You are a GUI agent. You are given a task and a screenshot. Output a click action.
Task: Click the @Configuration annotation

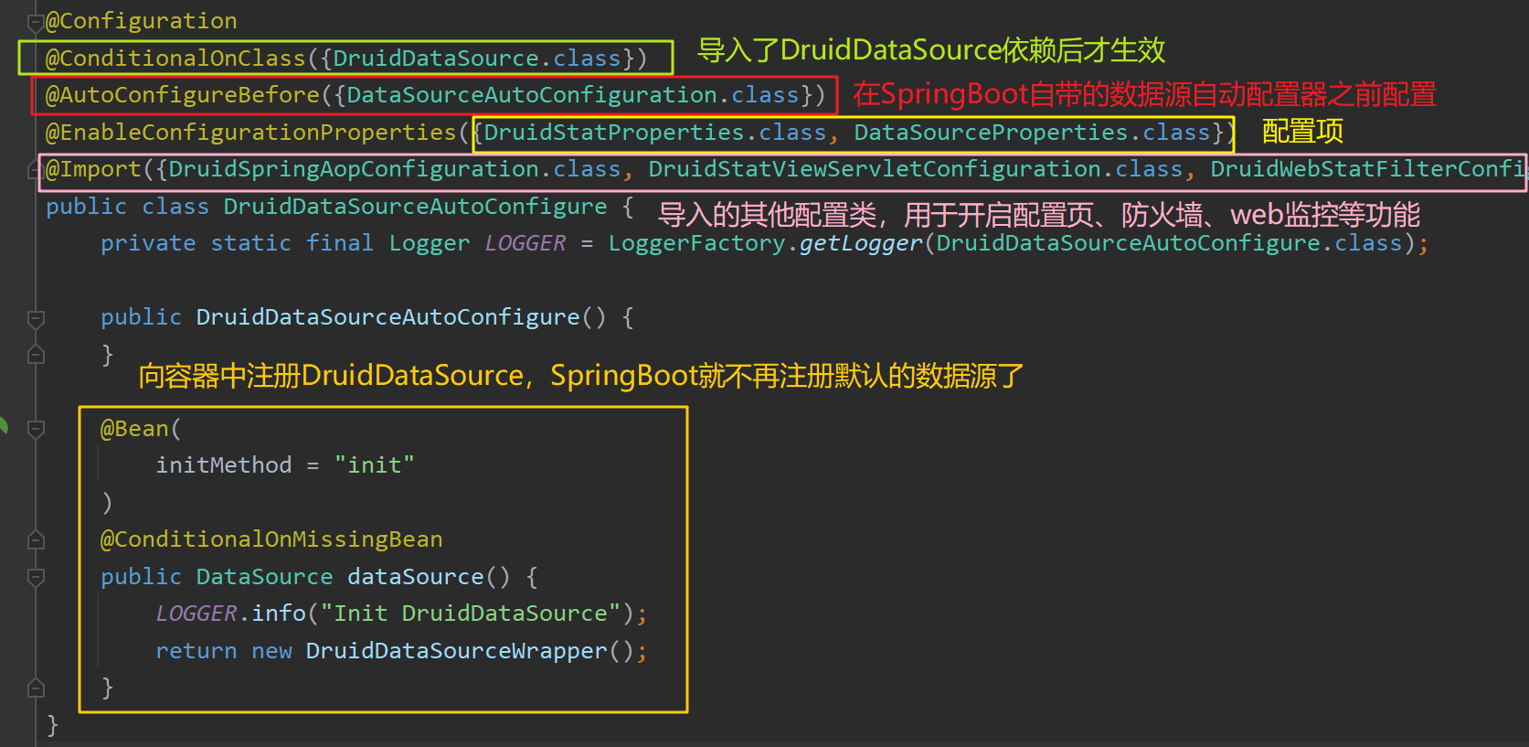141,21
